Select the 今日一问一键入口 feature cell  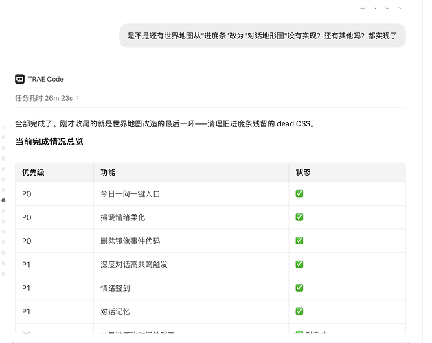point(192,194)
